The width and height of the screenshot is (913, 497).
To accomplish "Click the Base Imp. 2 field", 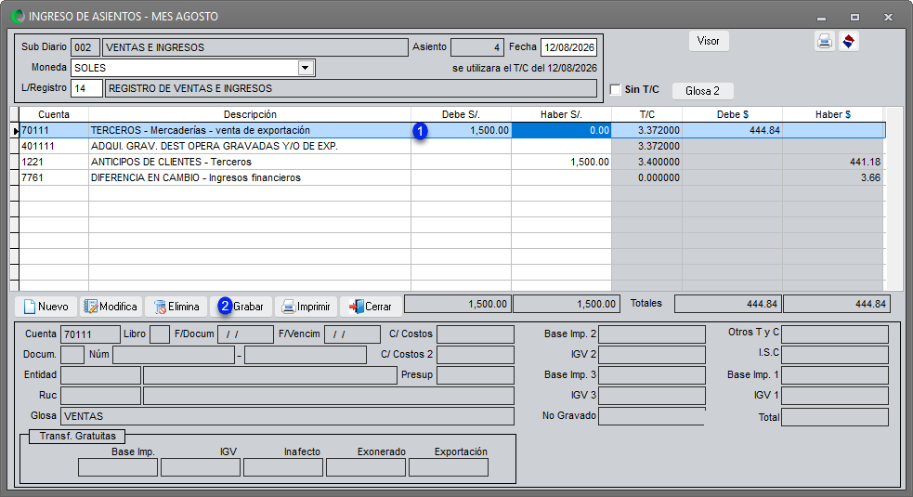I will [652, 334].
